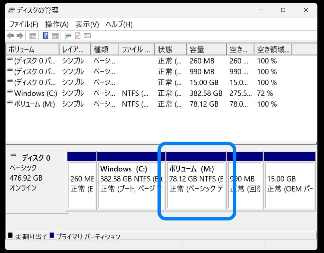The image size is (324, 253).
Task: Click the 990 MB capacity cell in the list
Action: (202, 72)
